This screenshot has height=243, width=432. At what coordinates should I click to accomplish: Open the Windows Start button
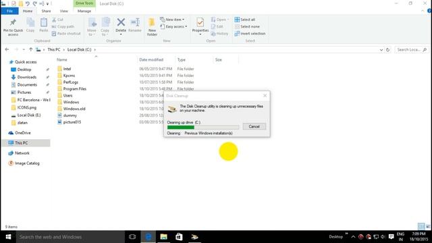[x=8, y=237]
